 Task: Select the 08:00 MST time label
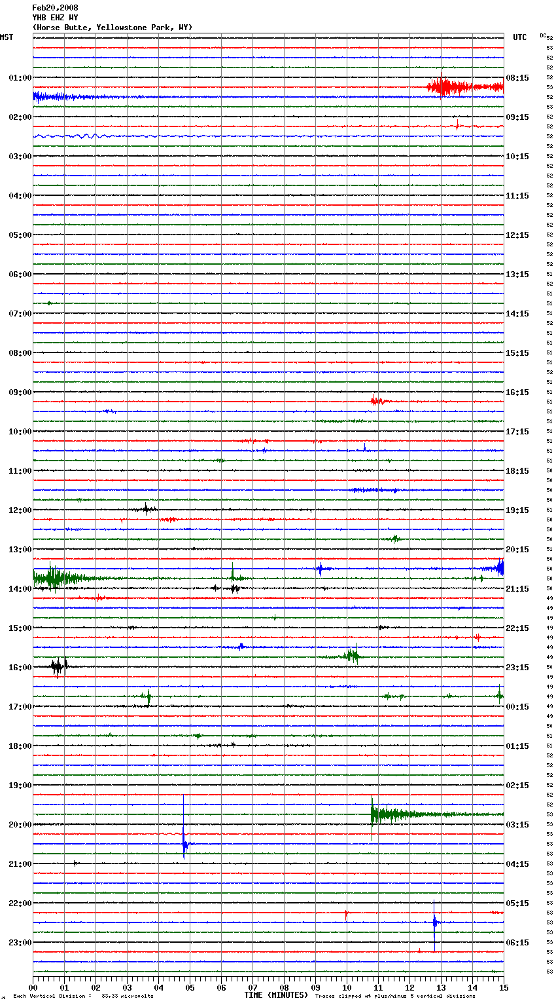(x=20, y=353)
